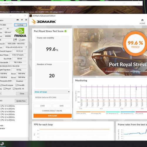
Task: Click the GPU-Z refresh icon
Action: click(22, 20)
